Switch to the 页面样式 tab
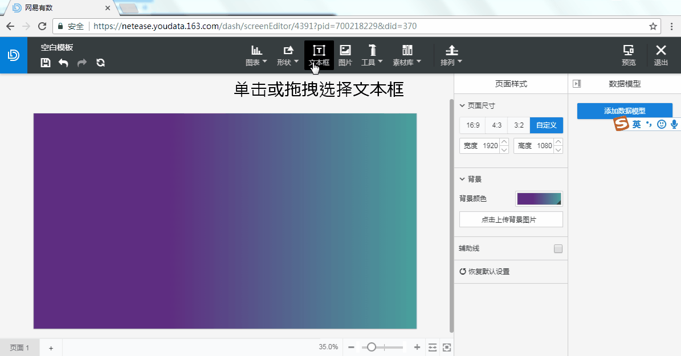681x356 pixels. point(511,84)
